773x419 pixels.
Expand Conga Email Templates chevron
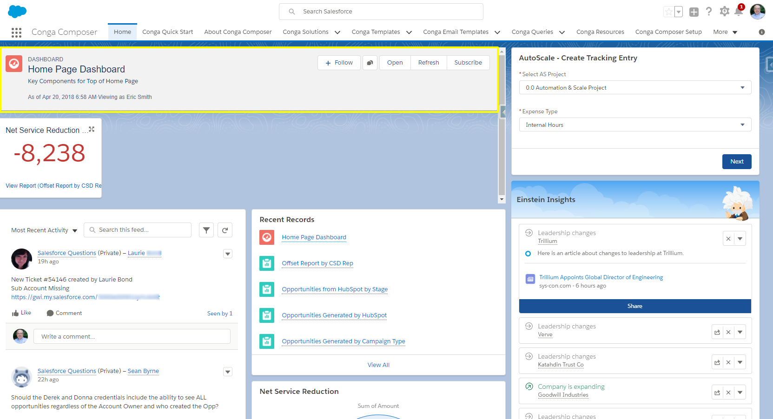click(x=497, y=32)
